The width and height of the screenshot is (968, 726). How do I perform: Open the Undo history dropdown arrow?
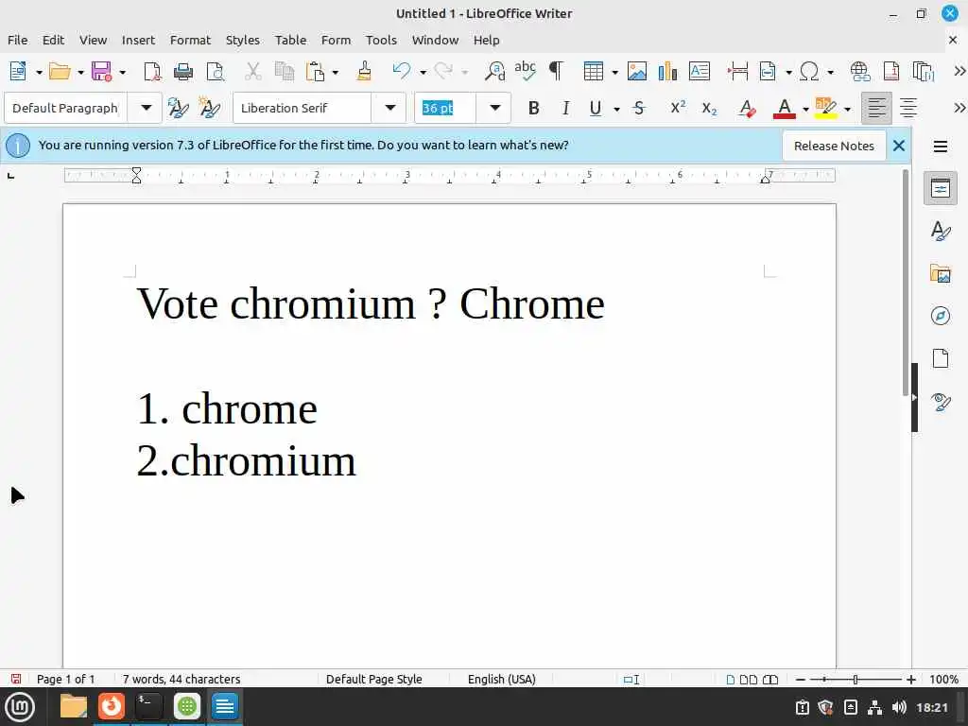click(423, 73)
